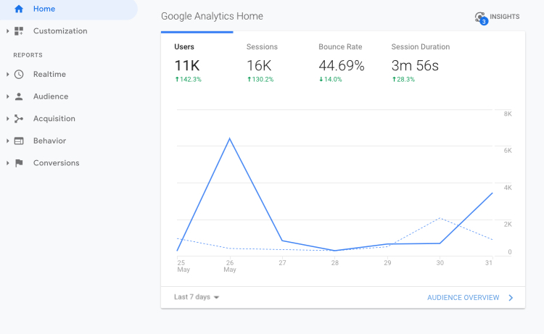Open the Last 7 days dropdown
Screen dimensions: 544x334
pos(197,297)
